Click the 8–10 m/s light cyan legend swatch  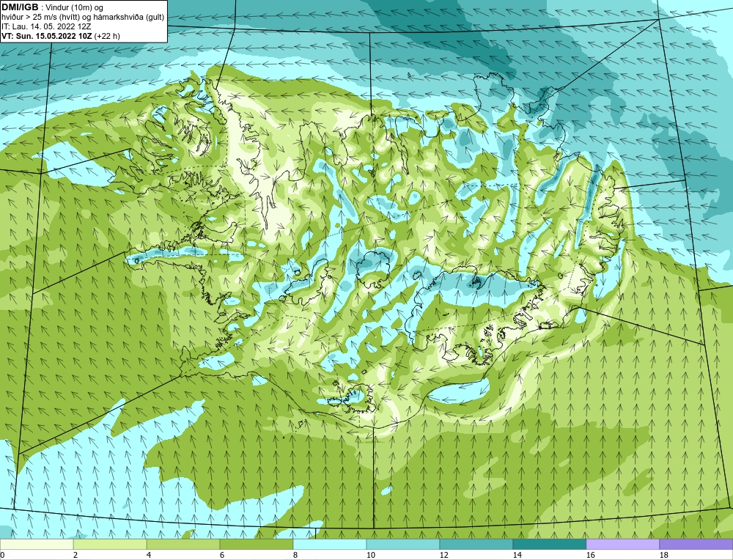[330, 544]
